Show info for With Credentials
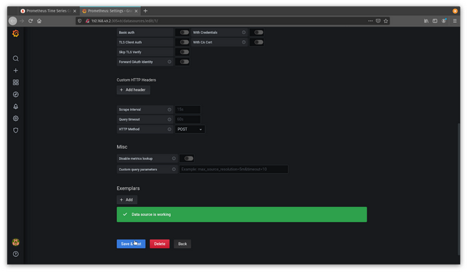 click(x=244, y=33)
